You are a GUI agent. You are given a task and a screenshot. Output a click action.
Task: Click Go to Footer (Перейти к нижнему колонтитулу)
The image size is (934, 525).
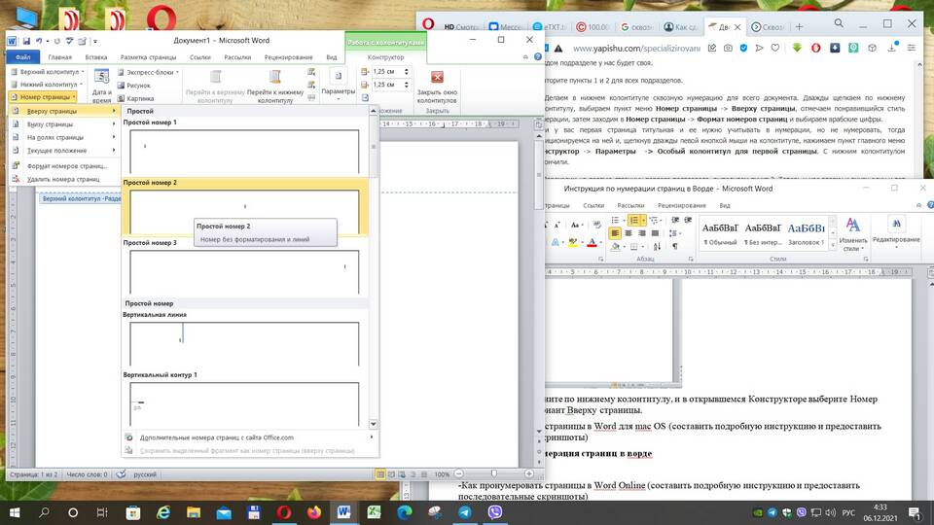pyautogui.click(x=274, y=84)
